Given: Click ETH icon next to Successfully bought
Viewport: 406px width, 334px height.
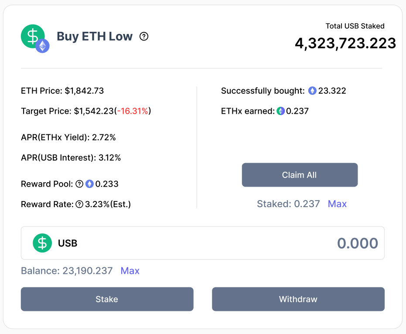Looking at the screenshot, I should point(312,91).
